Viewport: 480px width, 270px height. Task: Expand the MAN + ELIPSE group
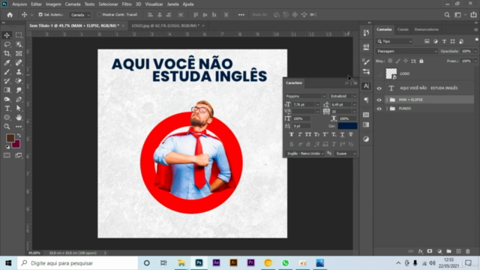click(387, 100)
